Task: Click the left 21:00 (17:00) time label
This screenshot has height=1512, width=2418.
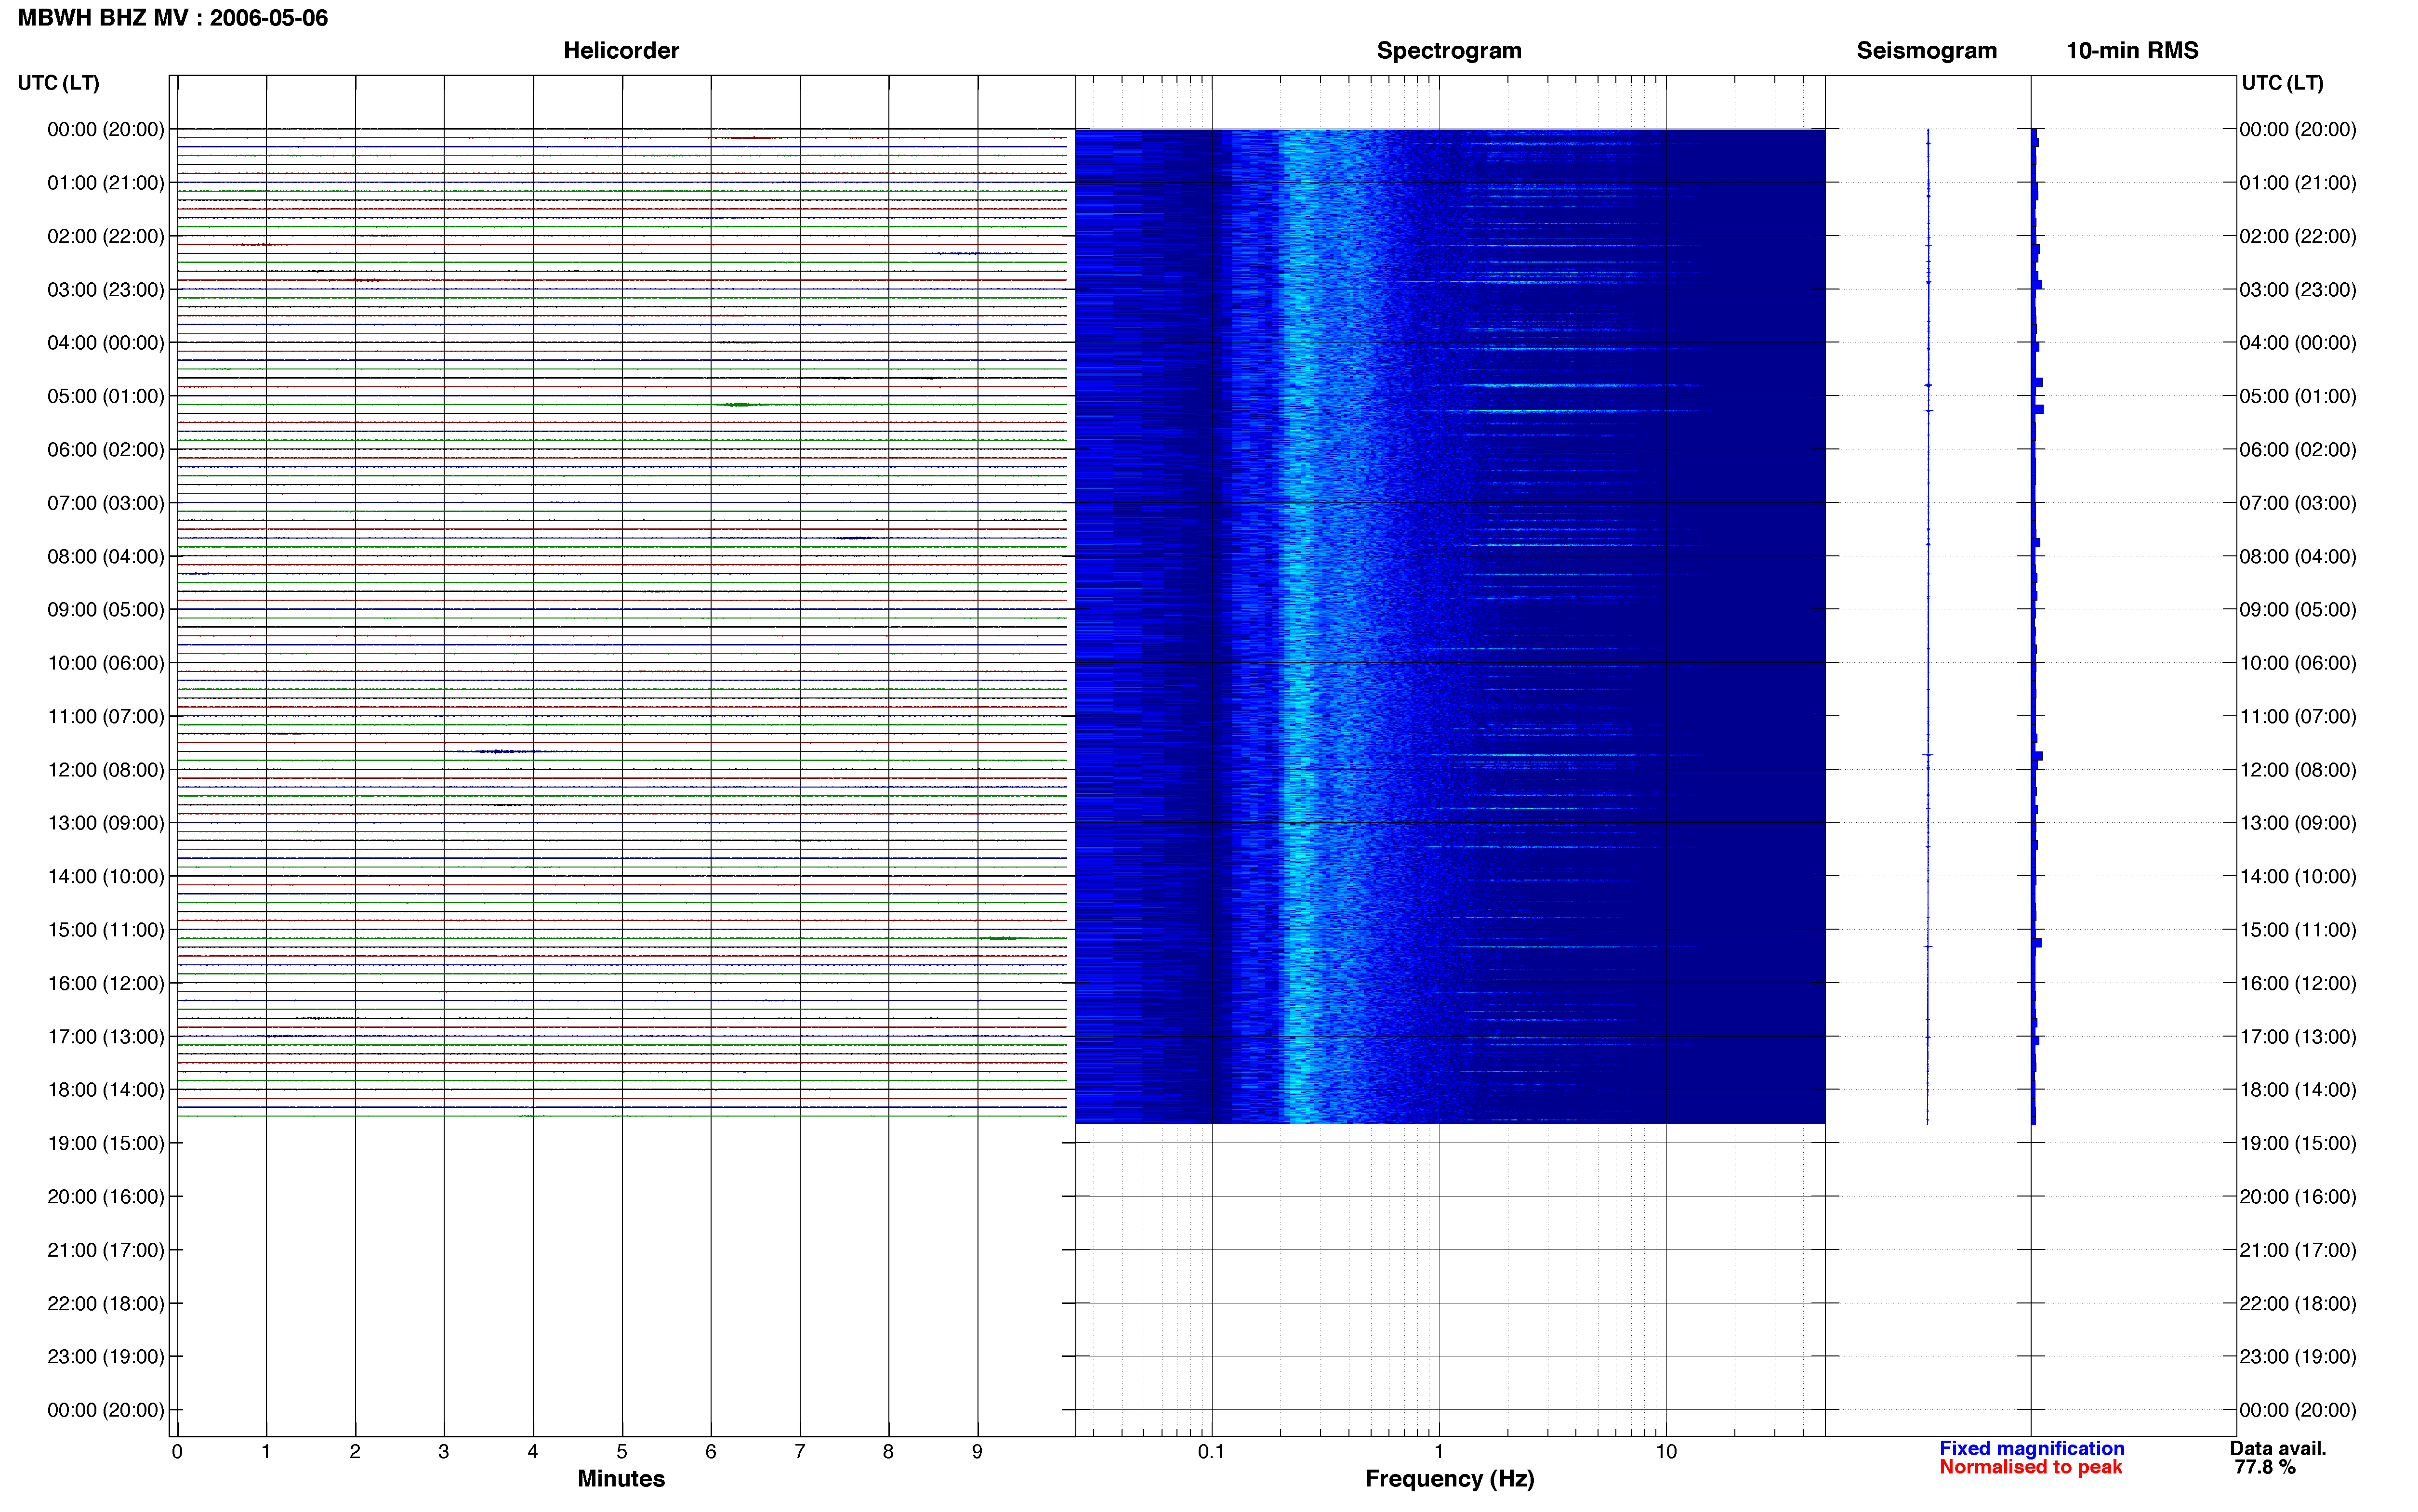Action: (106, 1250)
